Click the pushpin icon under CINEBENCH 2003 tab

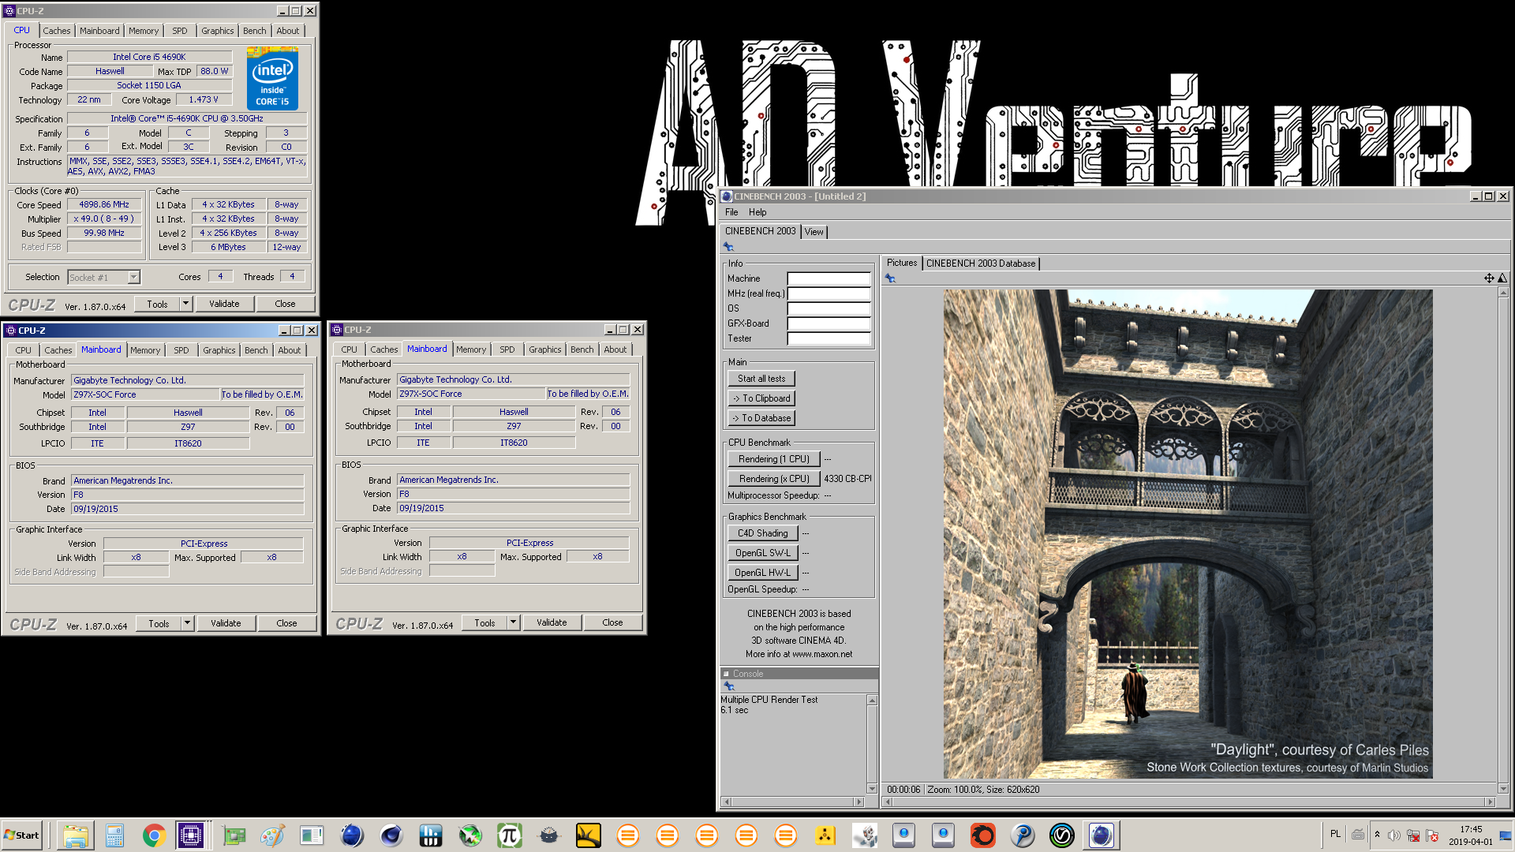[x=728, y=247]
